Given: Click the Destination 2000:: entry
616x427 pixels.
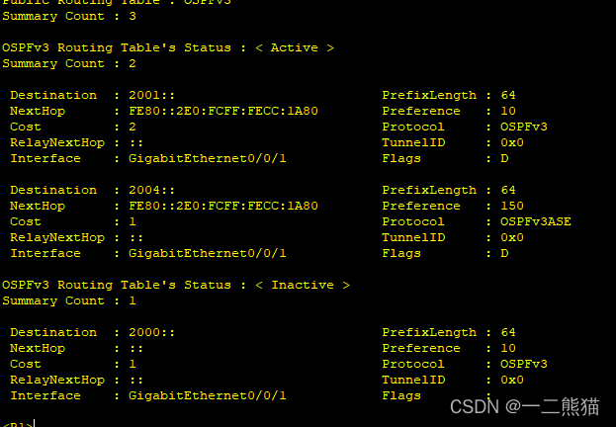Looking at the screenshot, I should [151, 332].
